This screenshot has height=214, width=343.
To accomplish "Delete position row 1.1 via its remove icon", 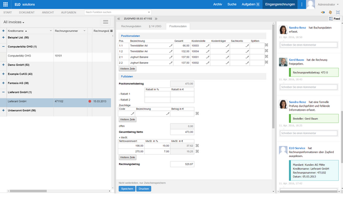I will click(266, 45).
